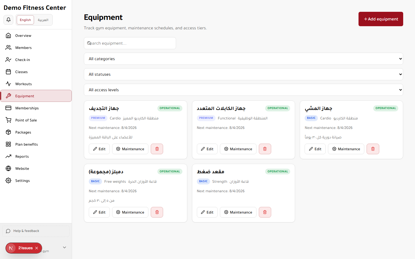Open Workouts menu item
415x259 pixels.
coord(36,84)
